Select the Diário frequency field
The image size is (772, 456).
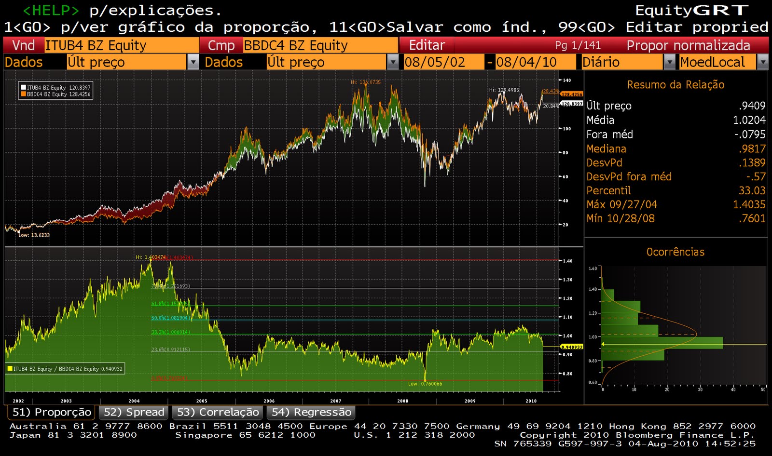622,62
